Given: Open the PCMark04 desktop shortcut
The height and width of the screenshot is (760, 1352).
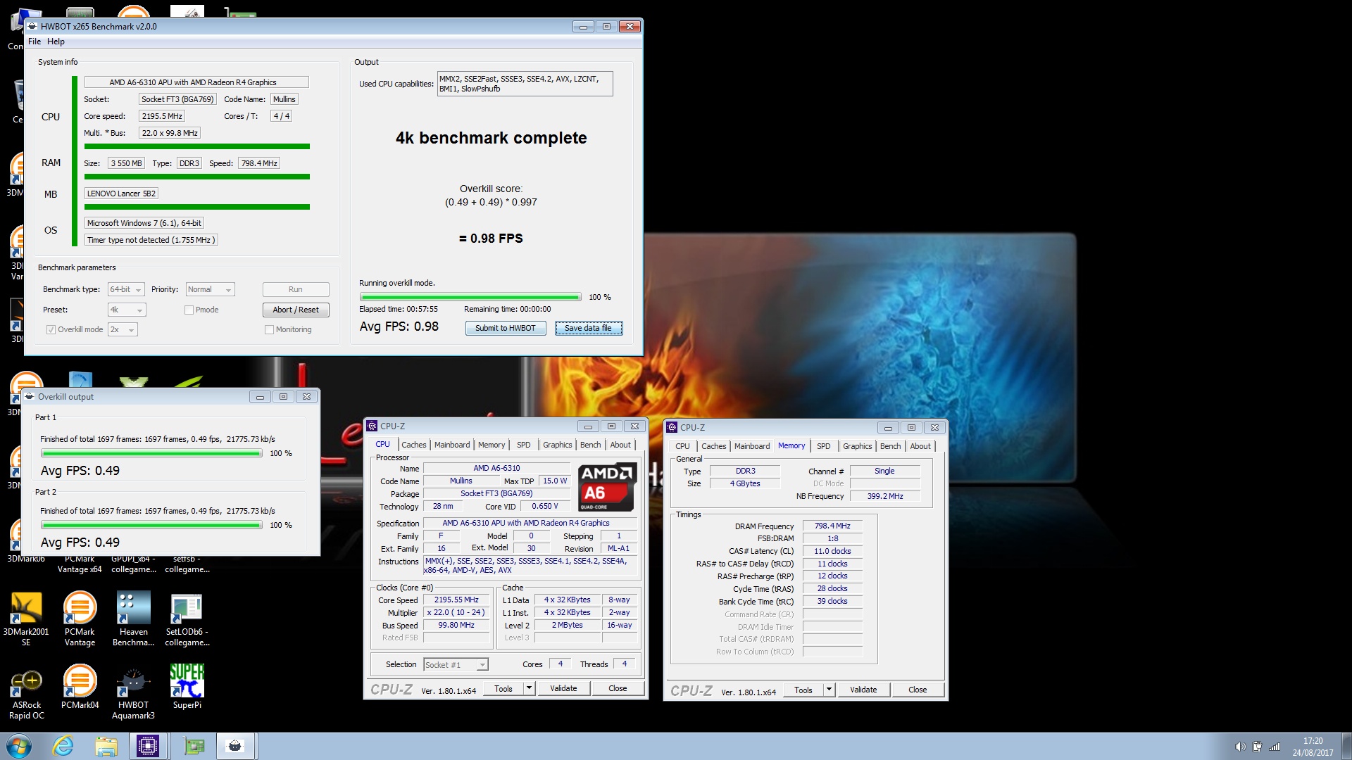Looking at the screenshot, I should 80,688.
